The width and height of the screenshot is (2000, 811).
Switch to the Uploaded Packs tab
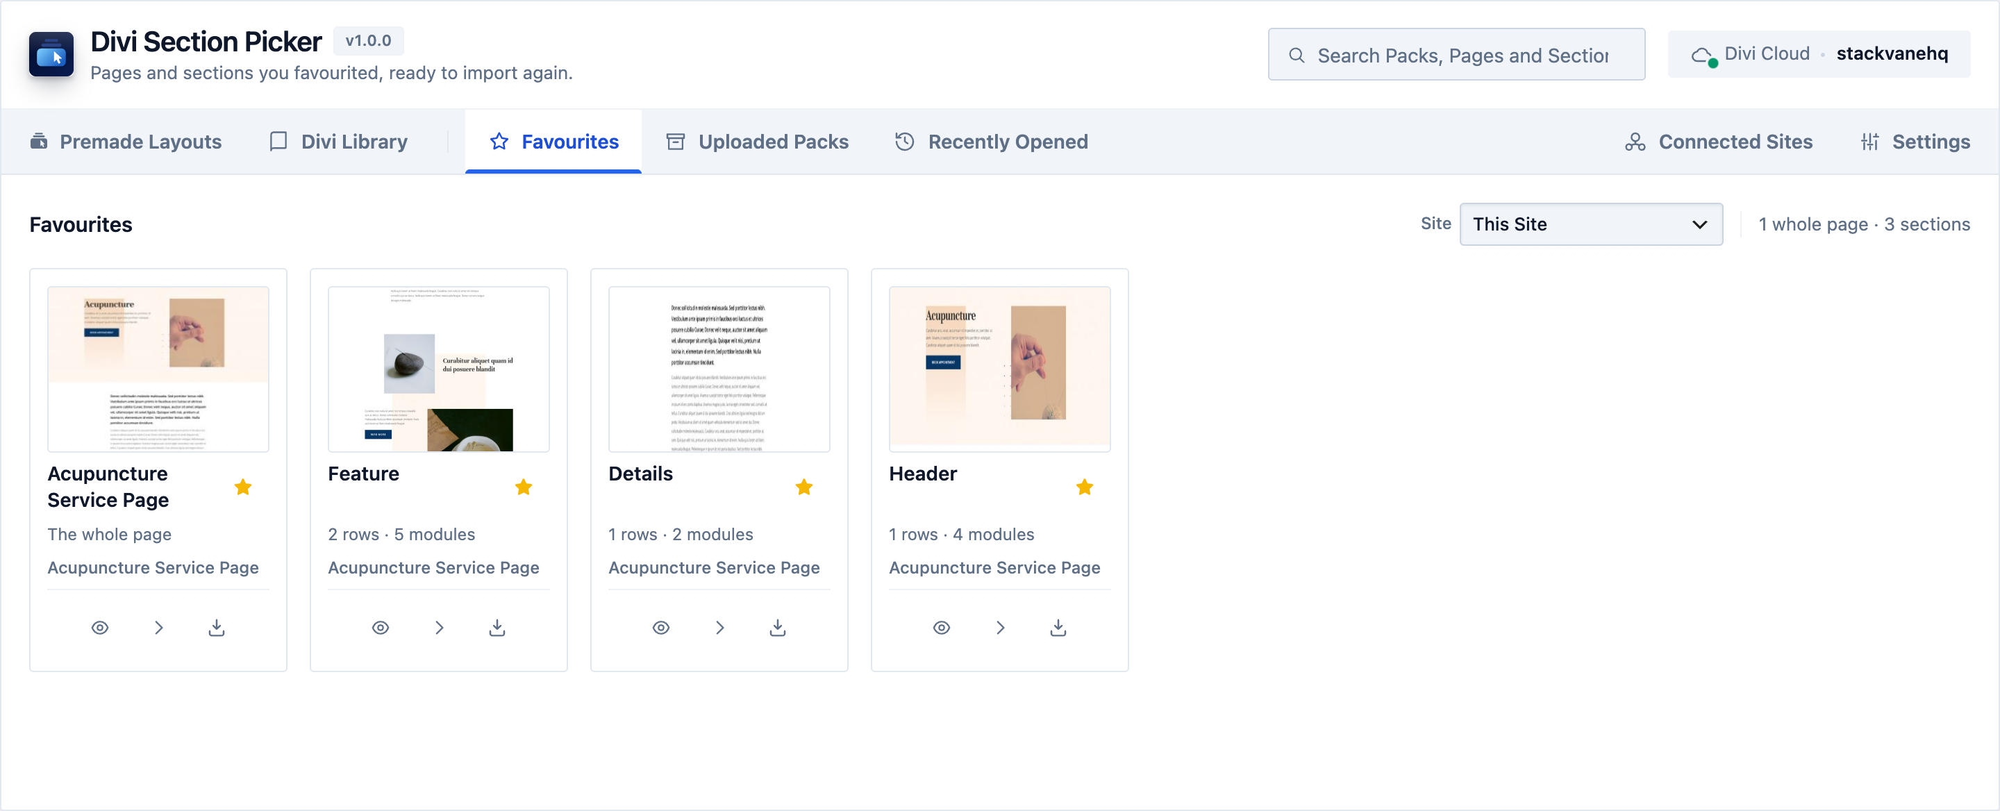pos(757,141)
